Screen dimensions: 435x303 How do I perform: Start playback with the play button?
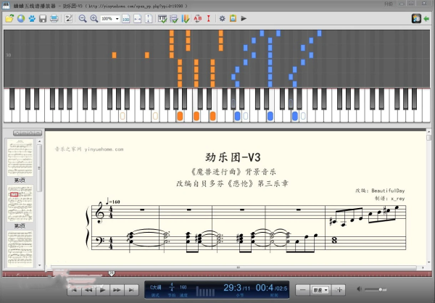coord(103,290)
